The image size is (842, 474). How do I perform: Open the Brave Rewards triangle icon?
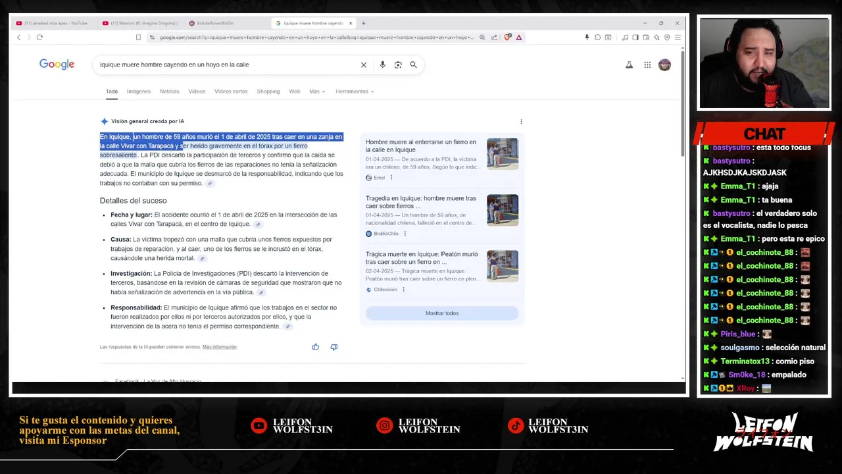pyautogui.click(x=519, y=38)
